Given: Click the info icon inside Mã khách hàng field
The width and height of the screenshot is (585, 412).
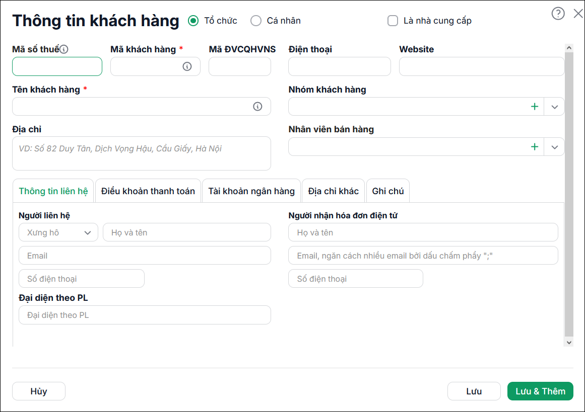Looking at the screenshot, I should (x=187, y=66).
